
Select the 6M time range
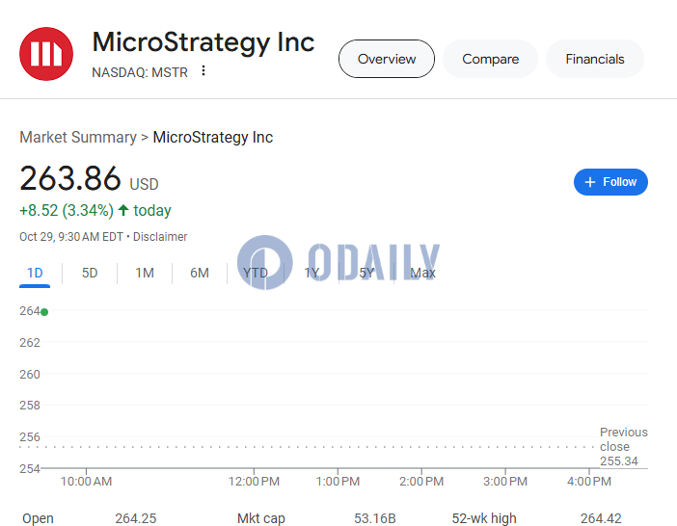click(x=200, y=273)
